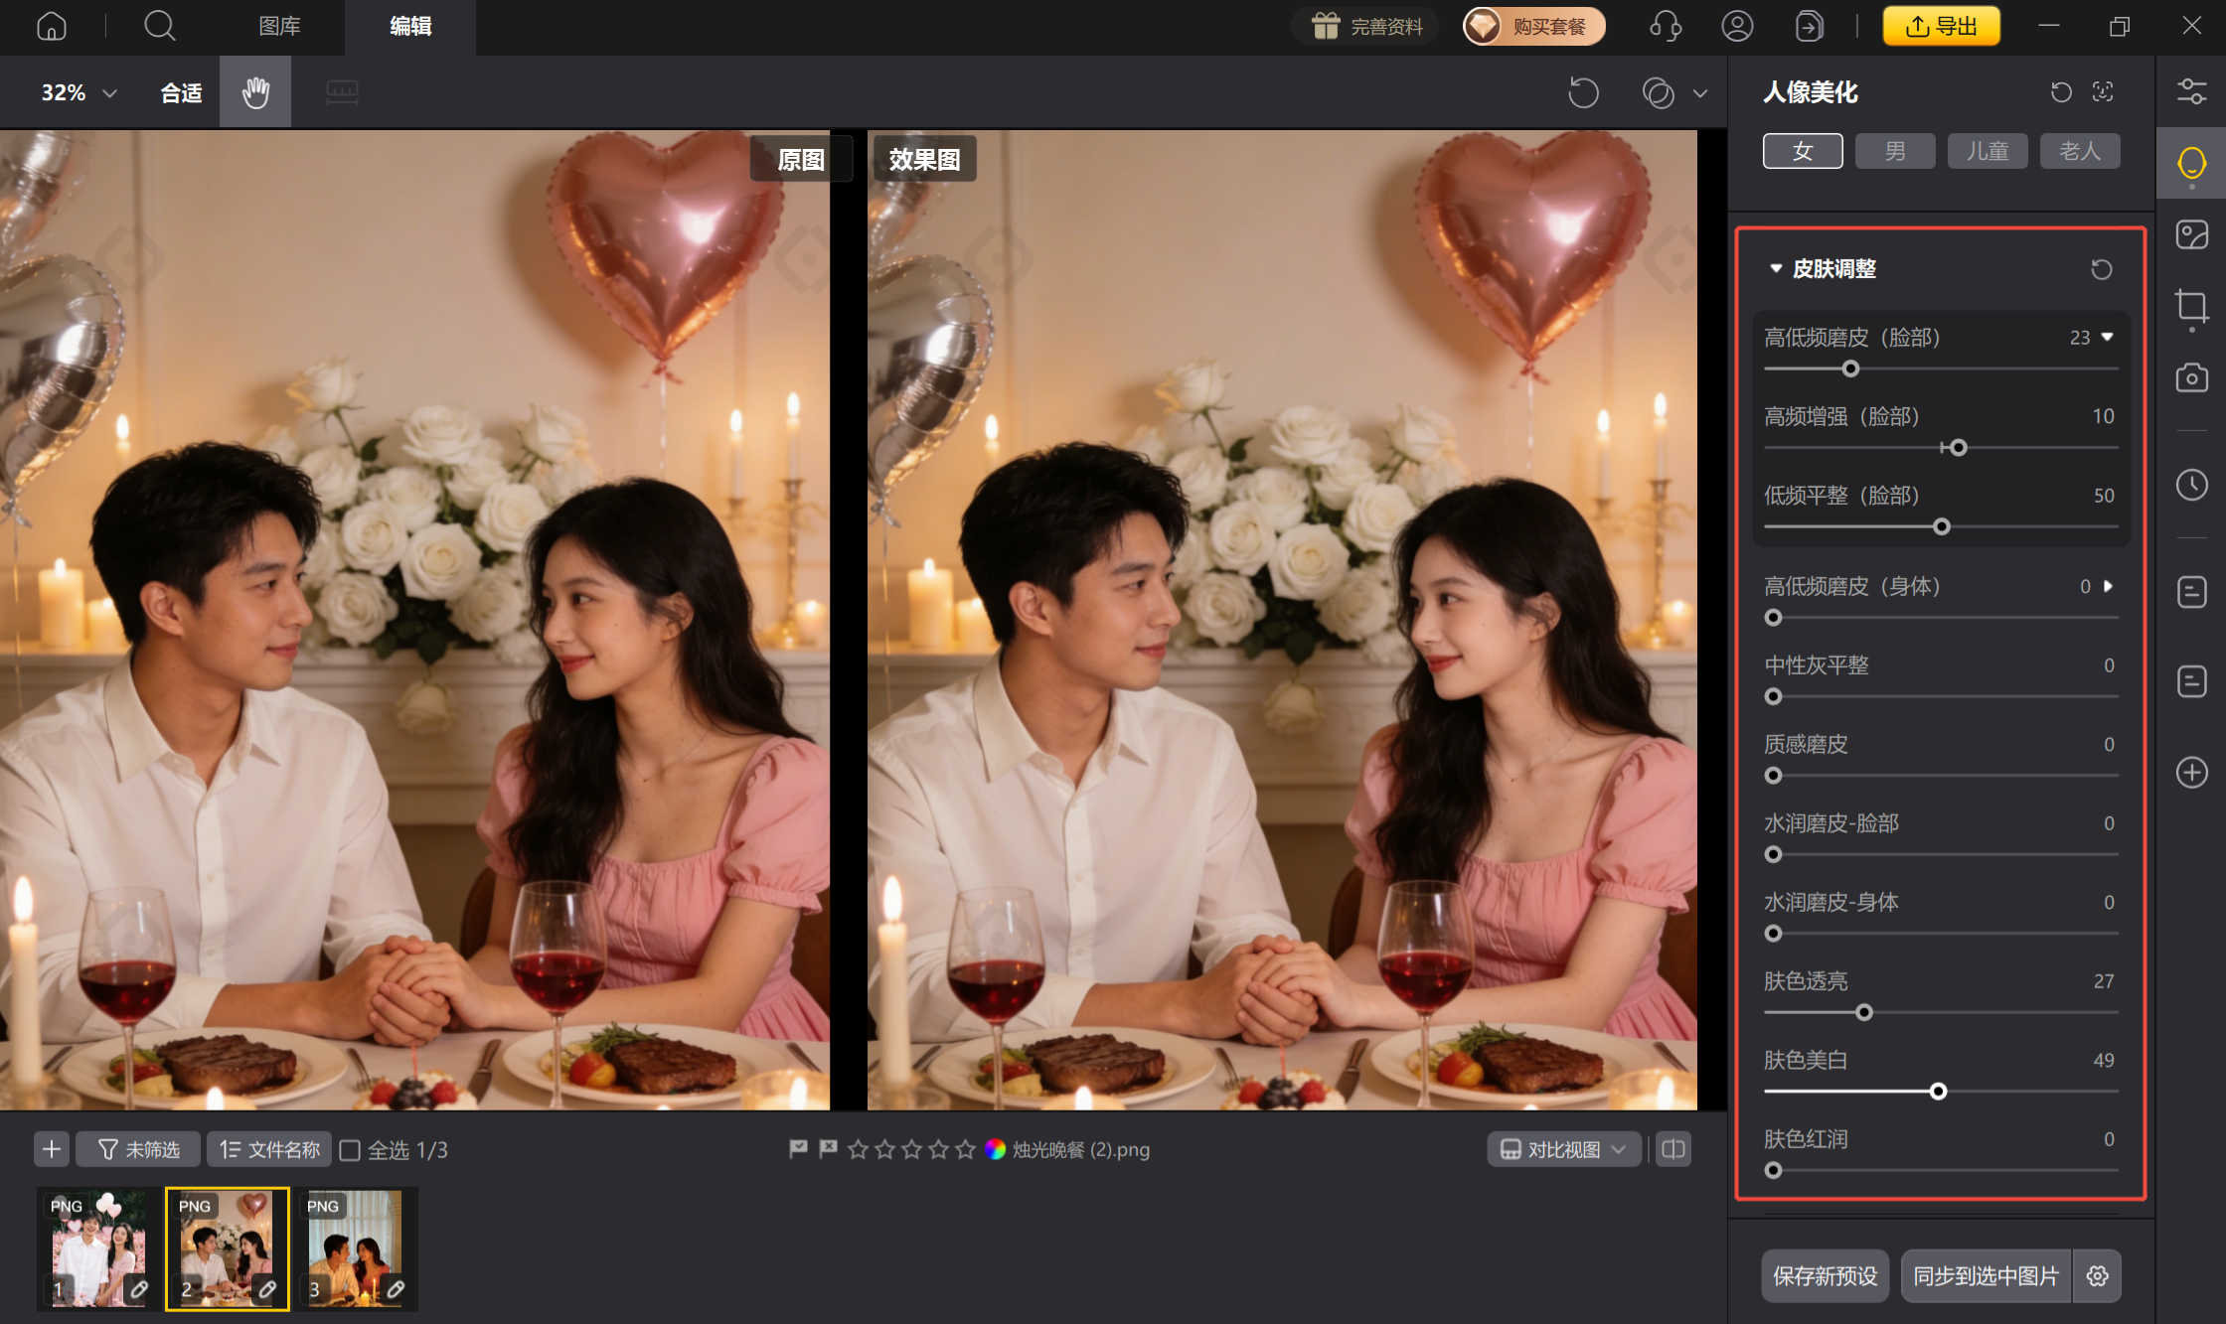Open customer support headset icon

click(1665, 26)
